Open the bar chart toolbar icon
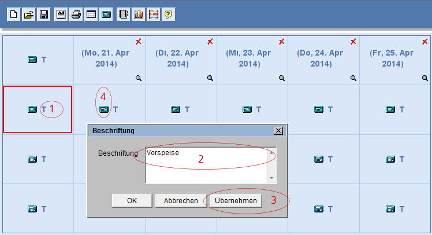This screenshot has width=432, height=235. tap(138, 14)
